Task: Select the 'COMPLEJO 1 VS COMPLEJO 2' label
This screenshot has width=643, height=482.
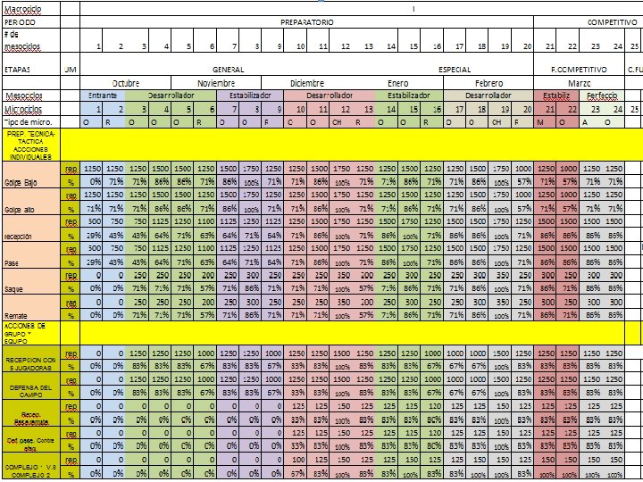Action: (30, 466)
